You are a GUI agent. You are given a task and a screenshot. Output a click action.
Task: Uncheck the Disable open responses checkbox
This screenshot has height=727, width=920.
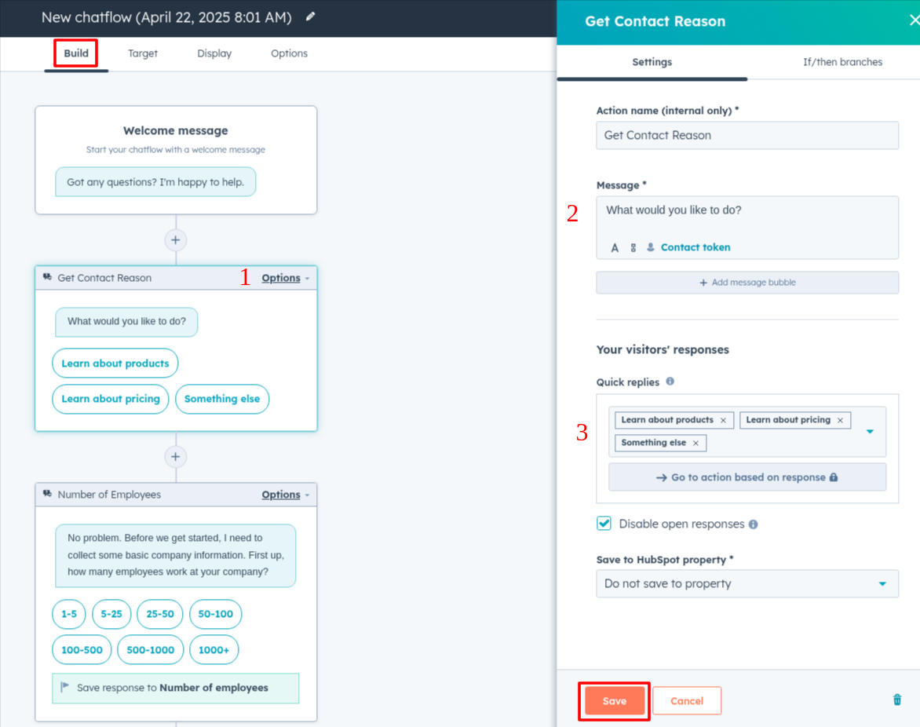click(x=604, y=524)
